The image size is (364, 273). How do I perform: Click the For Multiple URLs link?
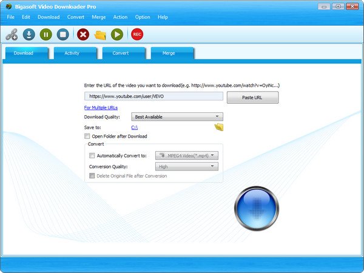point(101,108)
